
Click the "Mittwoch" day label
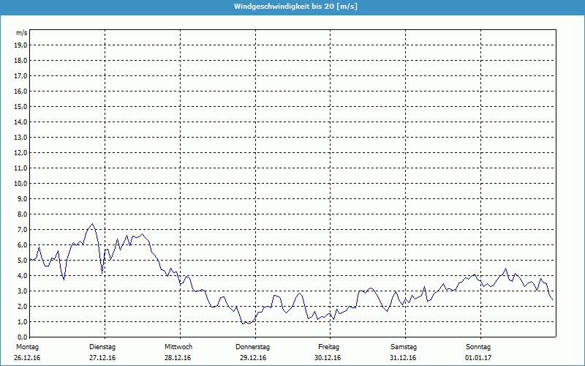click(x=178, y=346)
